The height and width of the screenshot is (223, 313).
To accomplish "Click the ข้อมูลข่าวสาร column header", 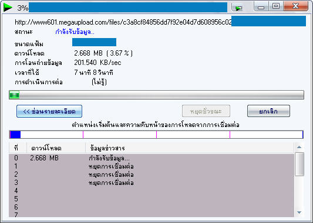I will 190,148.
